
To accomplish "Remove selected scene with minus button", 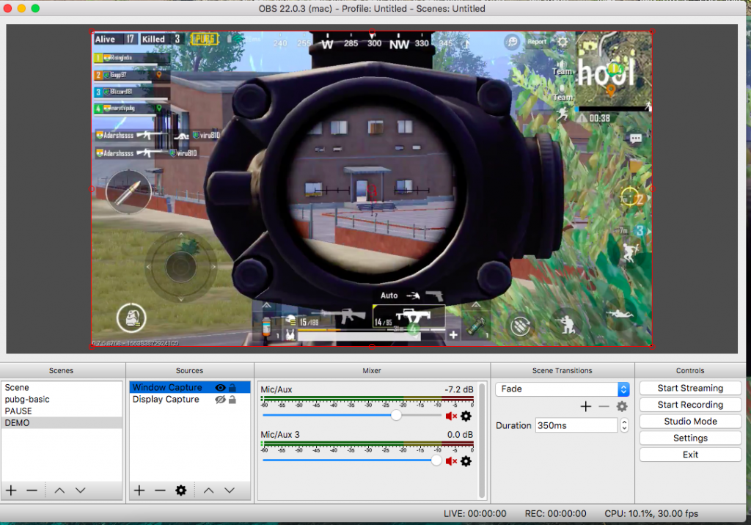I will point(32,491).
